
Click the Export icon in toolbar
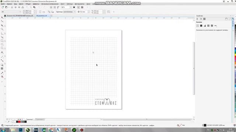(x=55, y=7)
